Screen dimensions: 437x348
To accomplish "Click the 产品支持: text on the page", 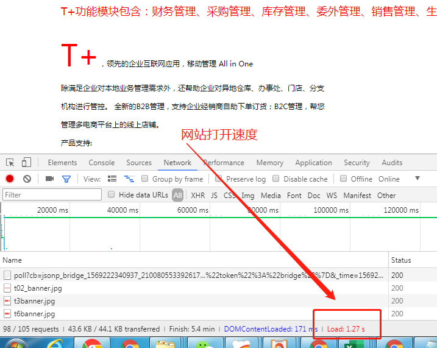I will [76, 143].
